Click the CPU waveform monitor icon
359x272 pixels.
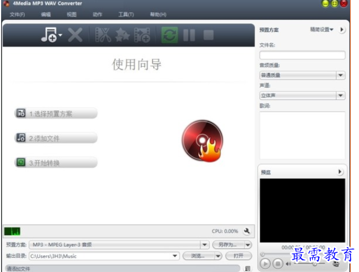12,231
